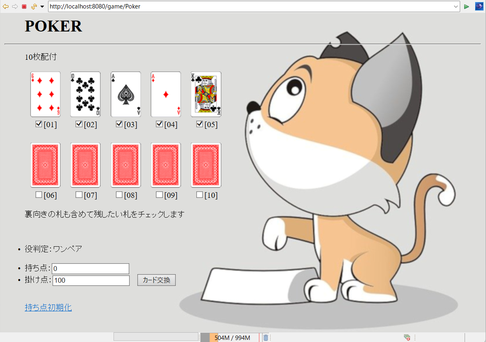Click the 持ち点初期化 link

click(x=48, y=308)
